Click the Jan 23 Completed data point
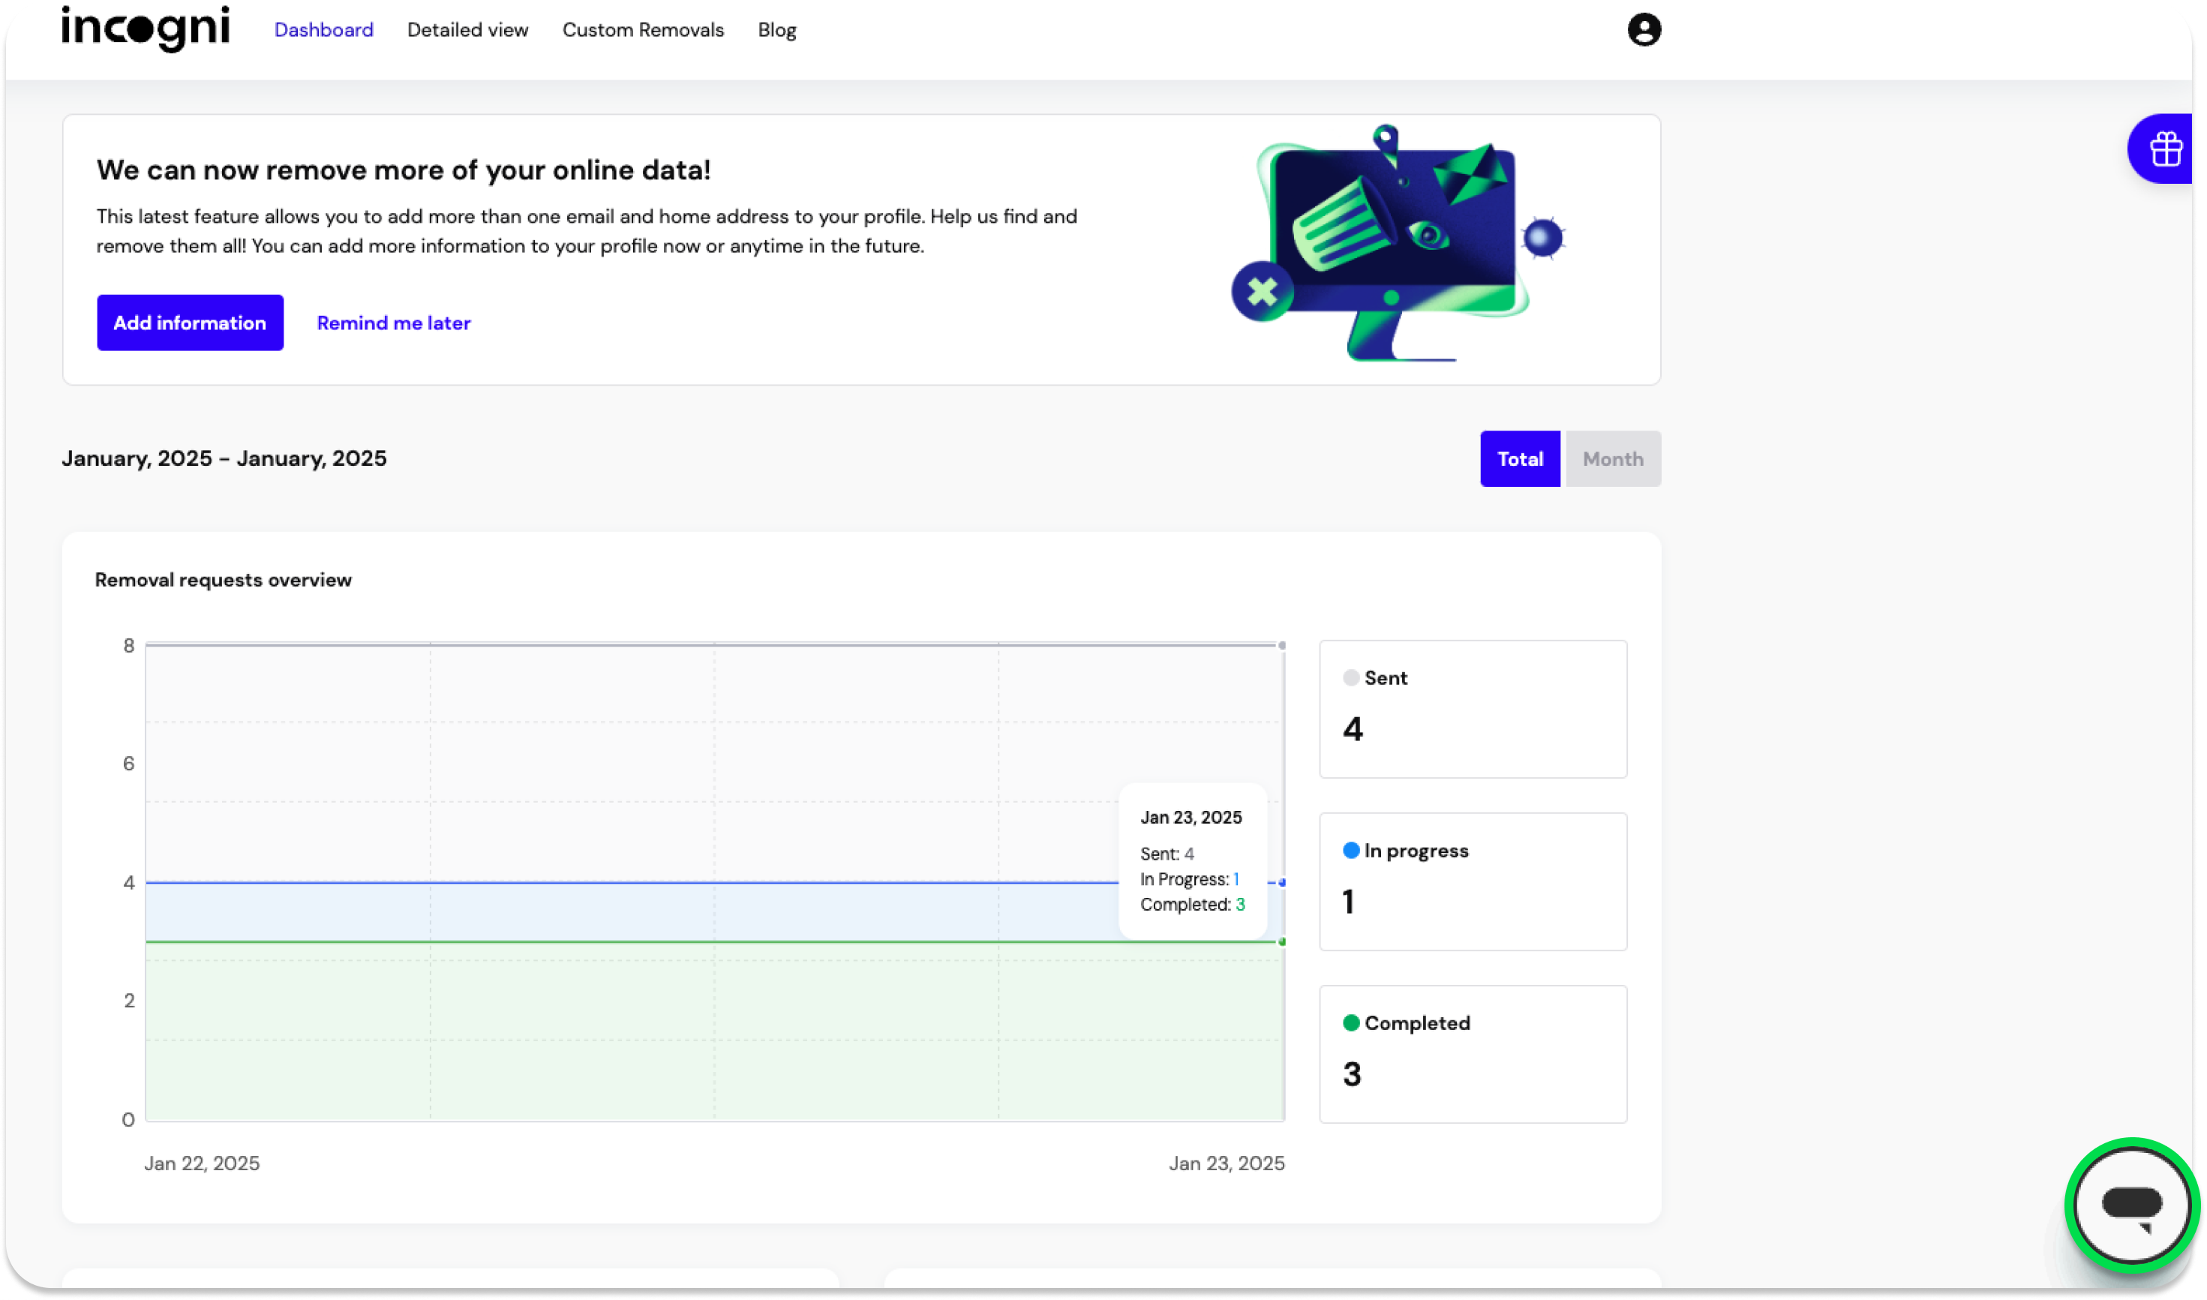The height and width of the screenshot is (1300, 2207). click(x=1282, y=941)
